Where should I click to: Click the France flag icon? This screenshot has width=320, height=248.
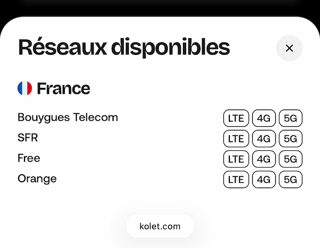pyautogui.click(x=25, y=89)
